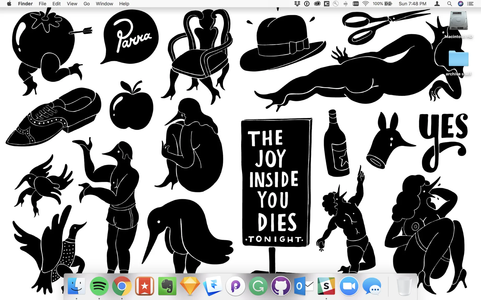481x300 pixels.
Task: Click the black-and-white square menu bar icon
Action: click(x=327, y=4)
